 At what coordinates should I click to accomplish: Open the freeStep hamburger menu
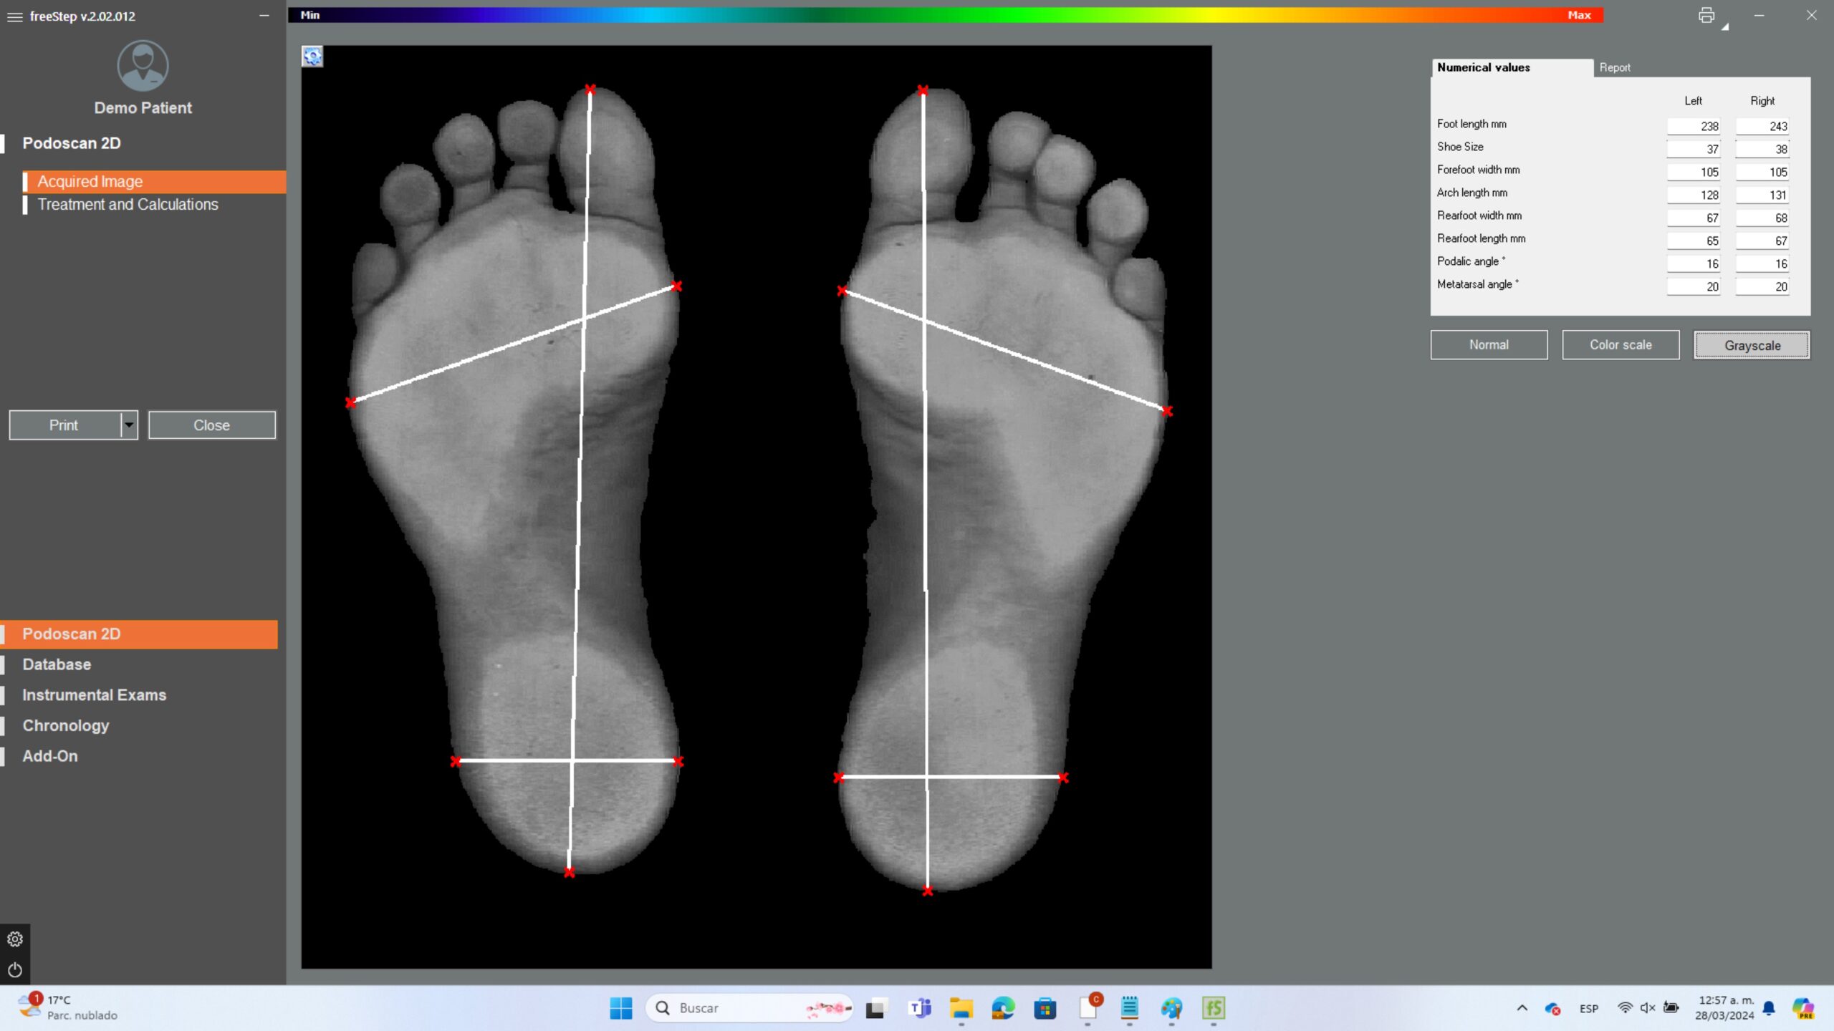coord(14,16)
